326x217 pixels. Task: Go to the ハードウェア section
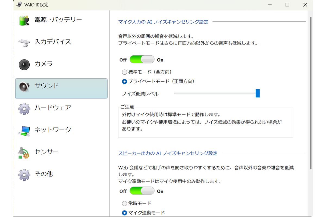[x=61, y=108]
